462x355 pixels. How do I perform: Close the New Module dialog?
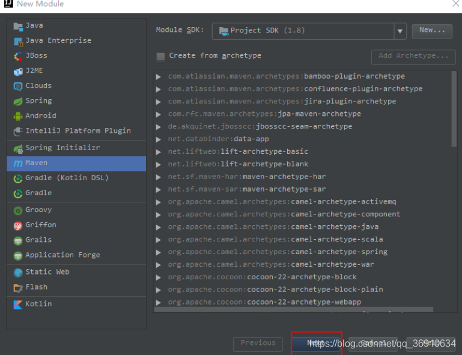(x=455, y=3)
